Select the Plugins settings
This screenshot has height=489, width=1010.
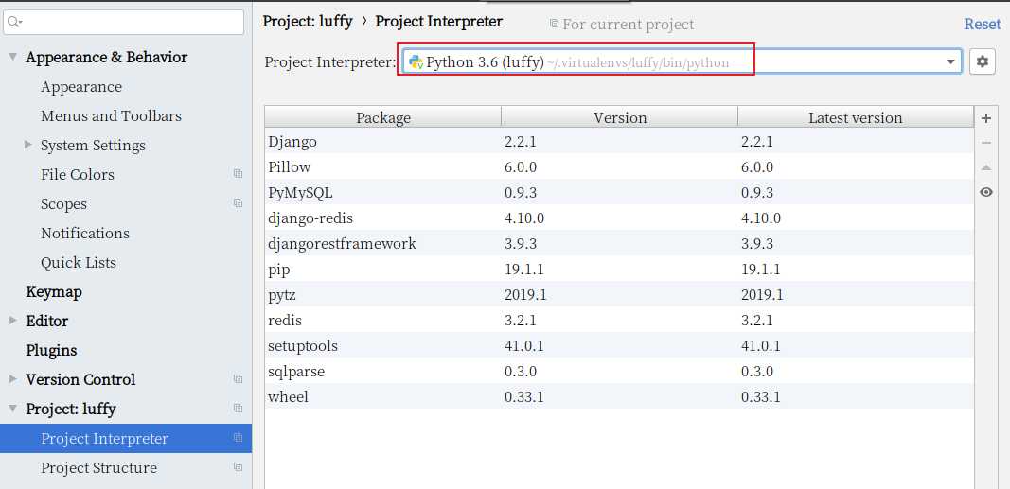point(51,350)
